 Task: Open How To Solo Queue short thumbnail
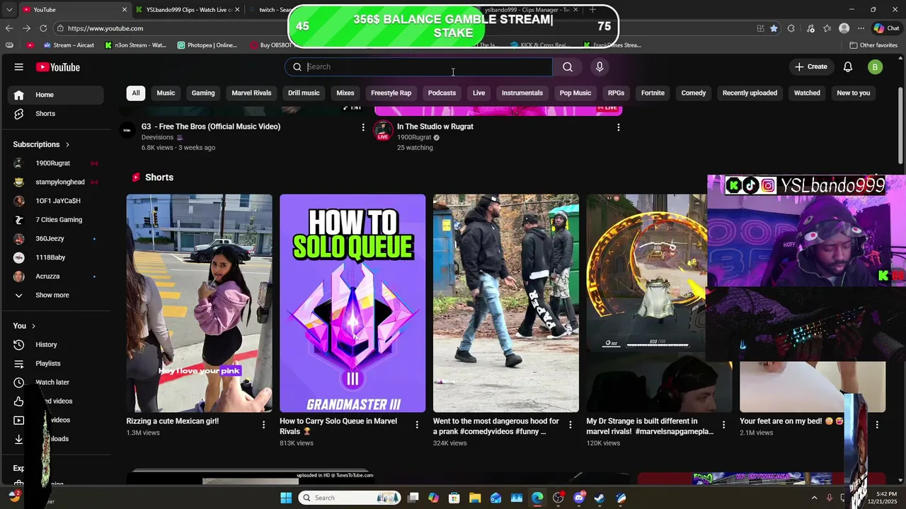352,303
